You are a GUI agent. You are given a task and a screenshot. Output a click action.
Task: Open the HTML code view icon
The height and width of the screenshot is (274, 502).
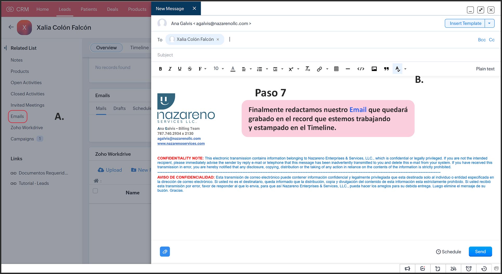click(361, 69)
